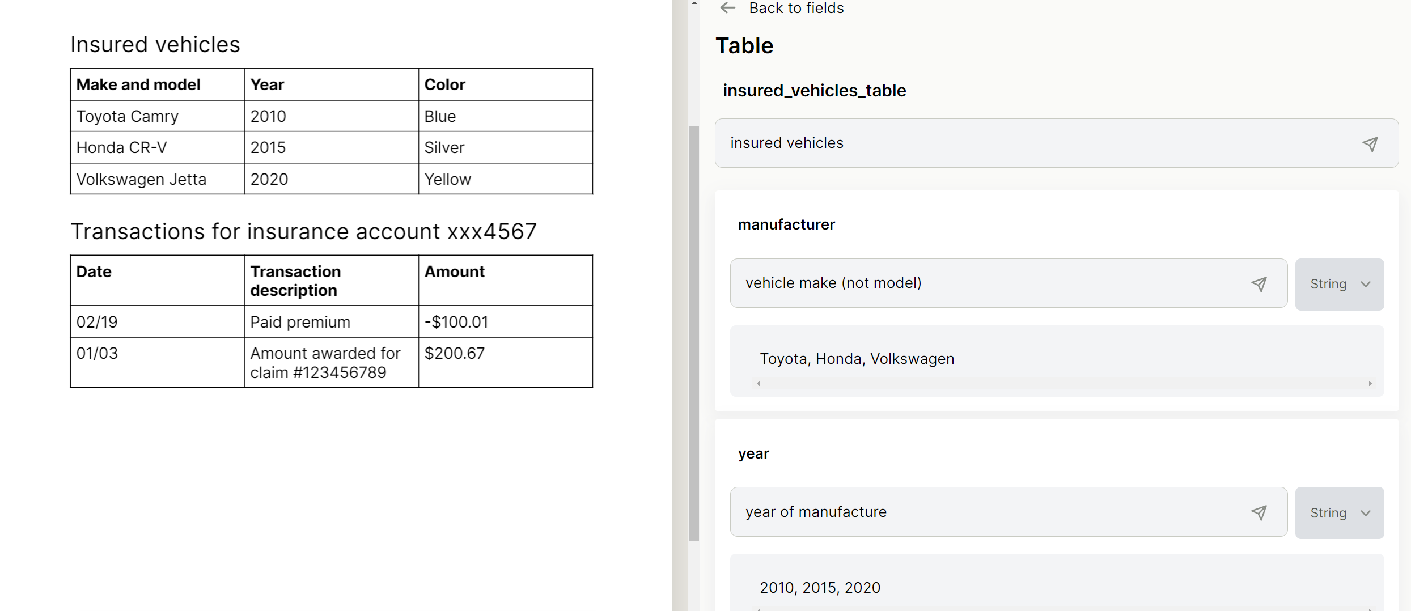Click the 'Make and model' table header
The width and height of the screenshot is (1411, 611).
(x=158, y=84)
